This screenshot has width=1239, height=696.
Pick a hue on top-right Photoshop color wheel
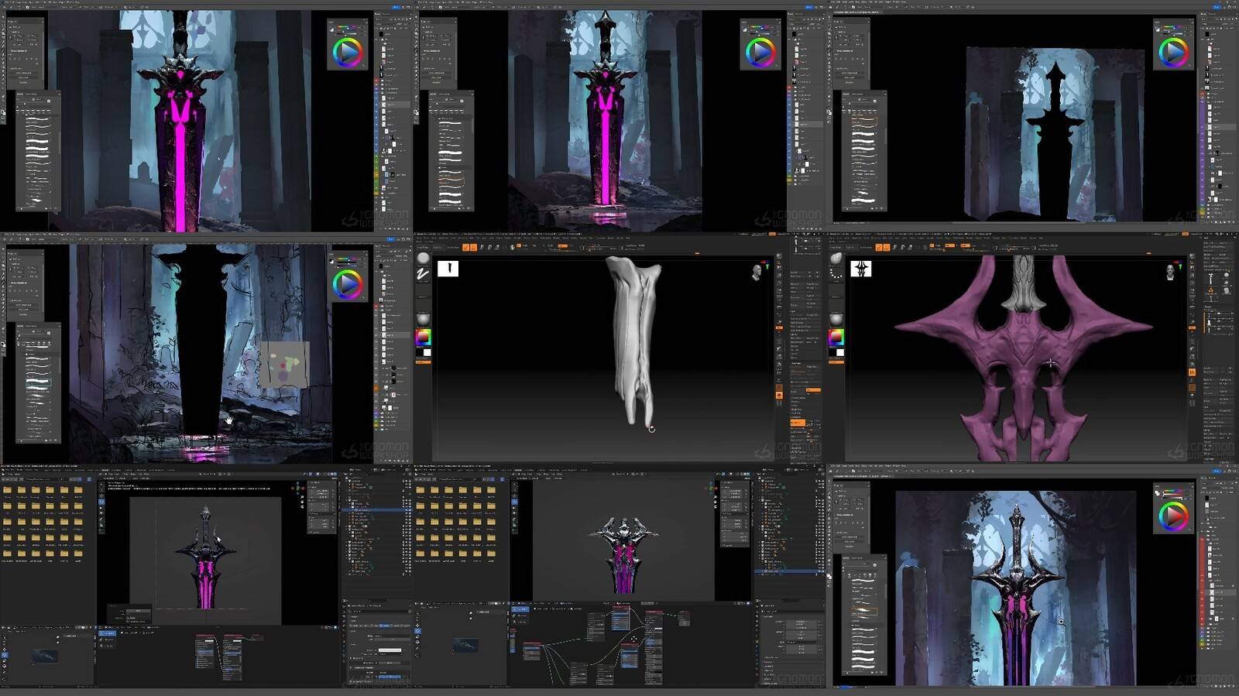[1172, 53]
